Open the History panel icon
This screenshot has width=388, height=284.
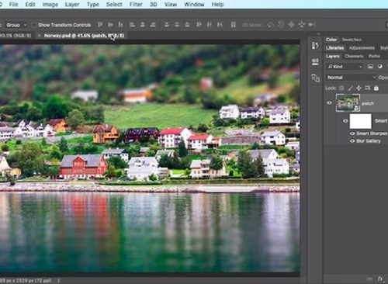[x=315, y=46]
